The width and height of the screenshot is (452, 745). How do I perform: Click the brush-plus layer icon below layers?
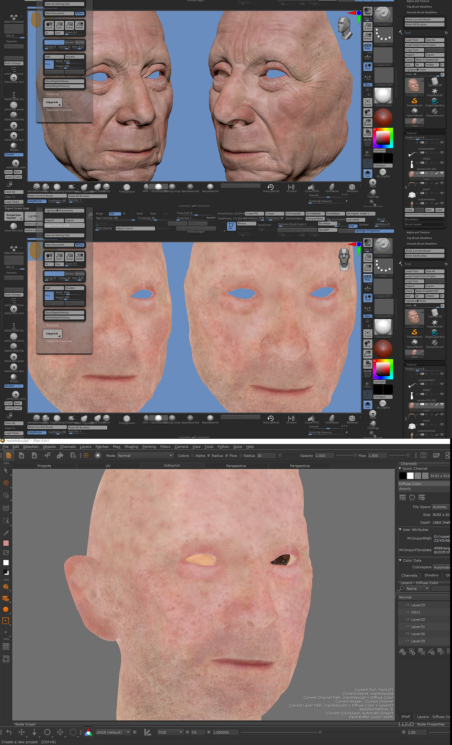432,652
